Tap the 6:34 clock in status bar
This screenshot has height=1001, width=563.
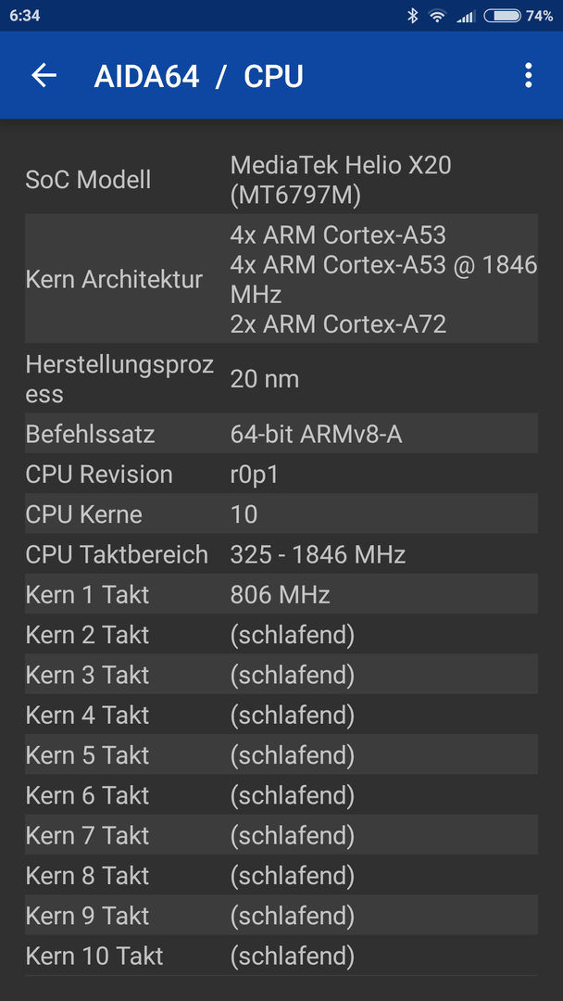25,16
